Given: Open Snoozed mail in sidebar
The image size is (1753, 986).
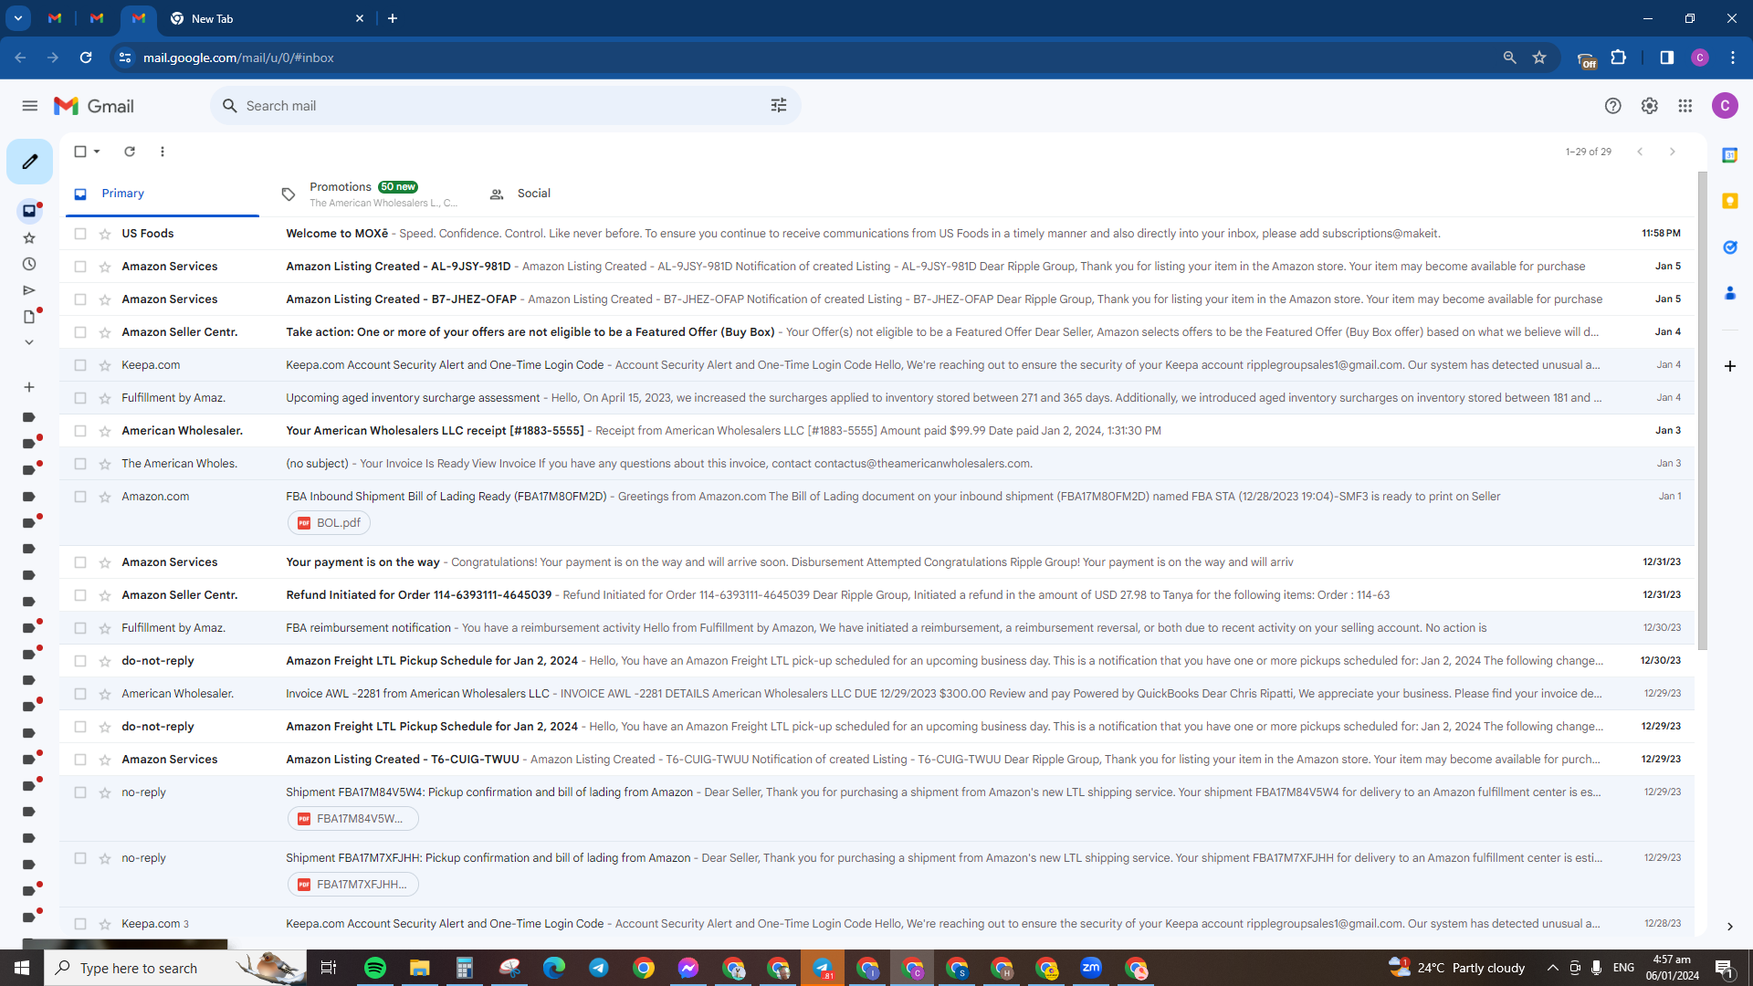Looking at the screenshot, I should (x=29, y=265).
